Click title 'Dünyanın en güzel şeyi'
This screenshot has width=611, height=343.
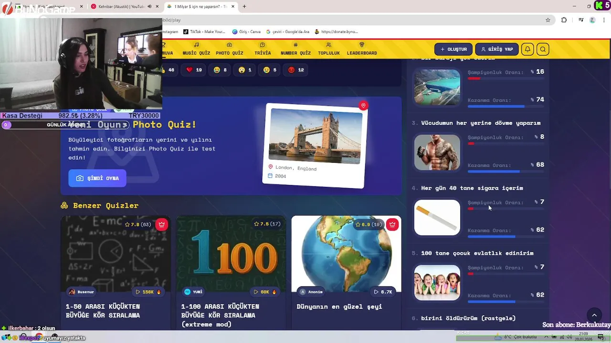coord(339,306)
